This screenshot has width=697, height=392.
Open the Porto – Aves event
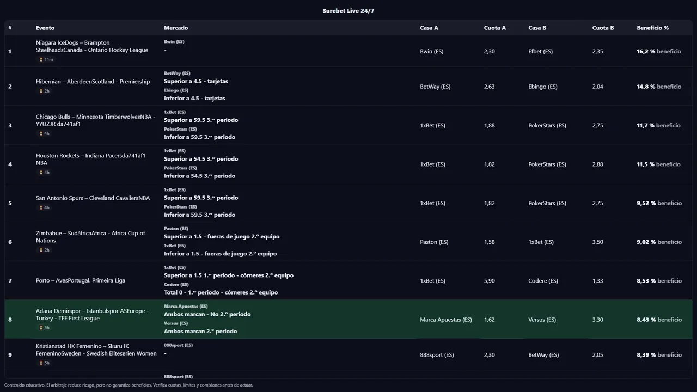click(x=81, y=281)
